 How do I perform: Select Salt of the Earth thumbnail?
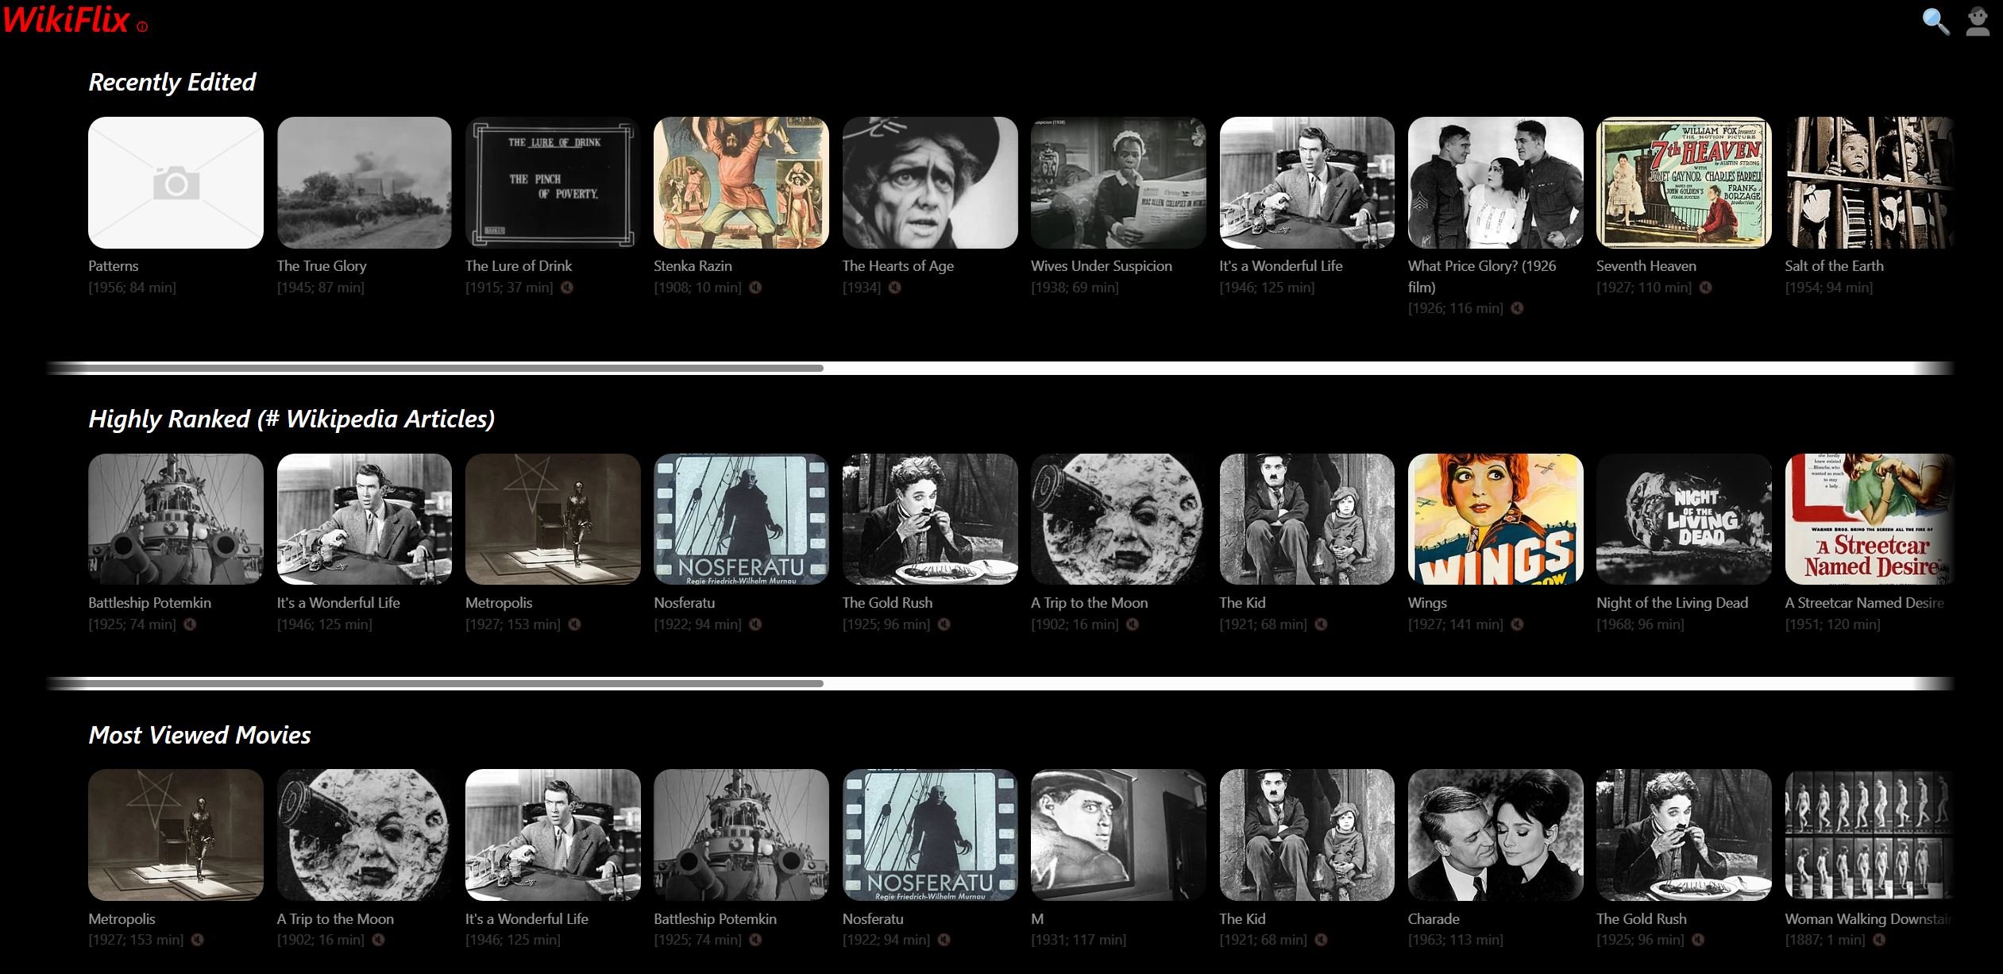[x=1870, y=183]
